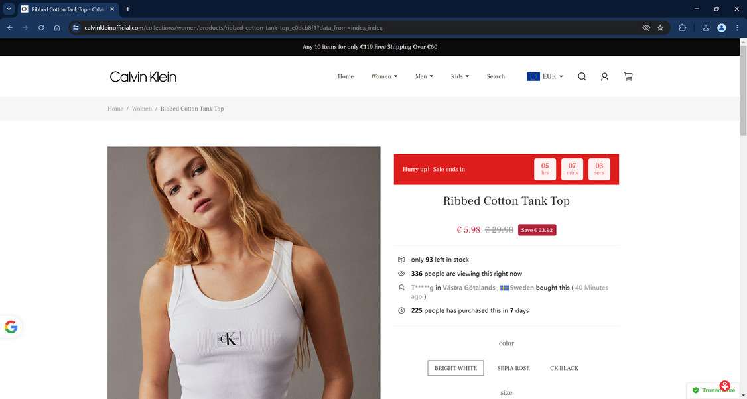
Task: Click the Home breadcrumb link
Action: [x=115, y=109]
